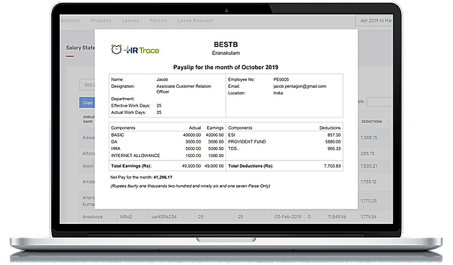Sort by the Deductions column header
Viewport: 453px width, 265px height.
tap(372, 122)
